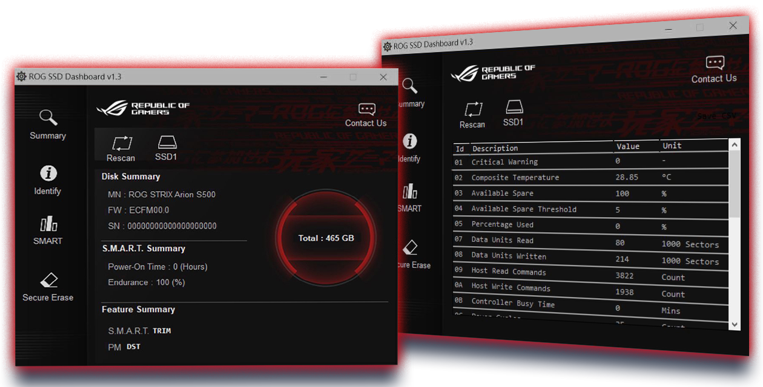Click Rescan icon in front Summary window
763x387 pixels.
point(121,148)
